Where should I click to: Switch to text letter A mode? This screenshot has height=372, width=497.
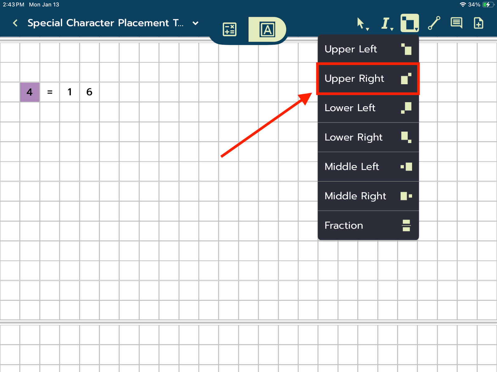click(267, 30)
